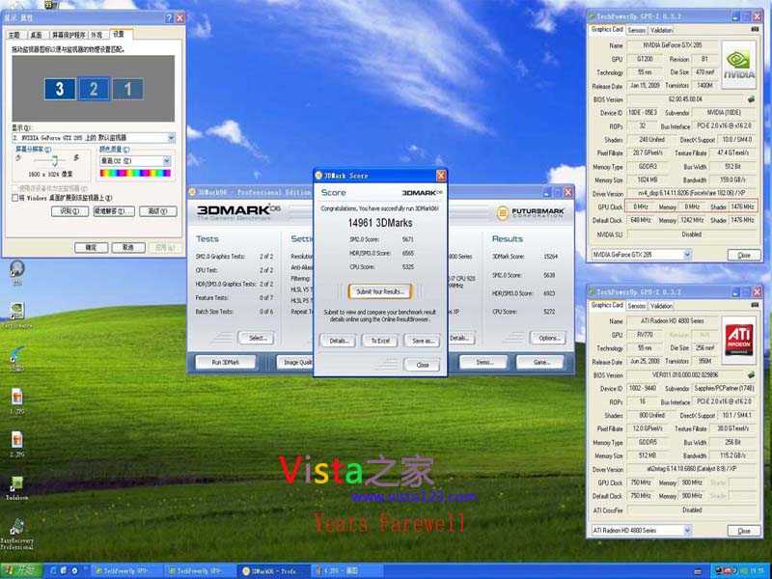Open Validation tab in the NVIDIA GPU-Z window
The image size is (772, 579).
[x=661, y=30]
